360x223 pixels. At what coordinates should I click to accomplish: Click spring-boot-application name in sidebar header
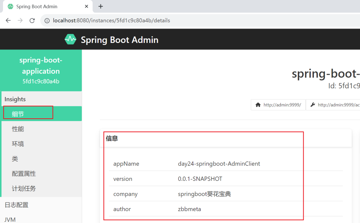(x=41, y=65)
